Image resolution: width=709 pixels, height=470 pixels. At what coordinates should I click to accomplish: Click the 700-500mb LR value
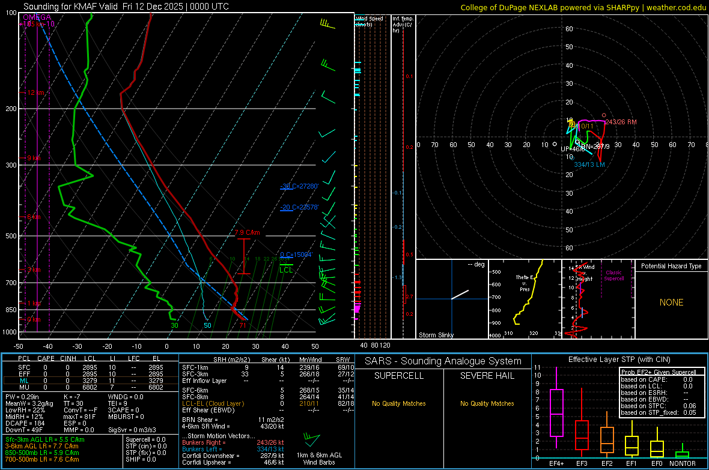tap(42, 460)
